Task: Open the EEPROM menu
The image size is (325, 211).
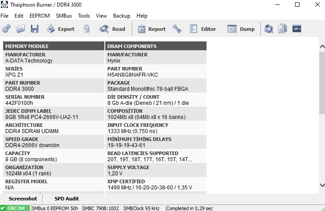Action: point(40,15)
